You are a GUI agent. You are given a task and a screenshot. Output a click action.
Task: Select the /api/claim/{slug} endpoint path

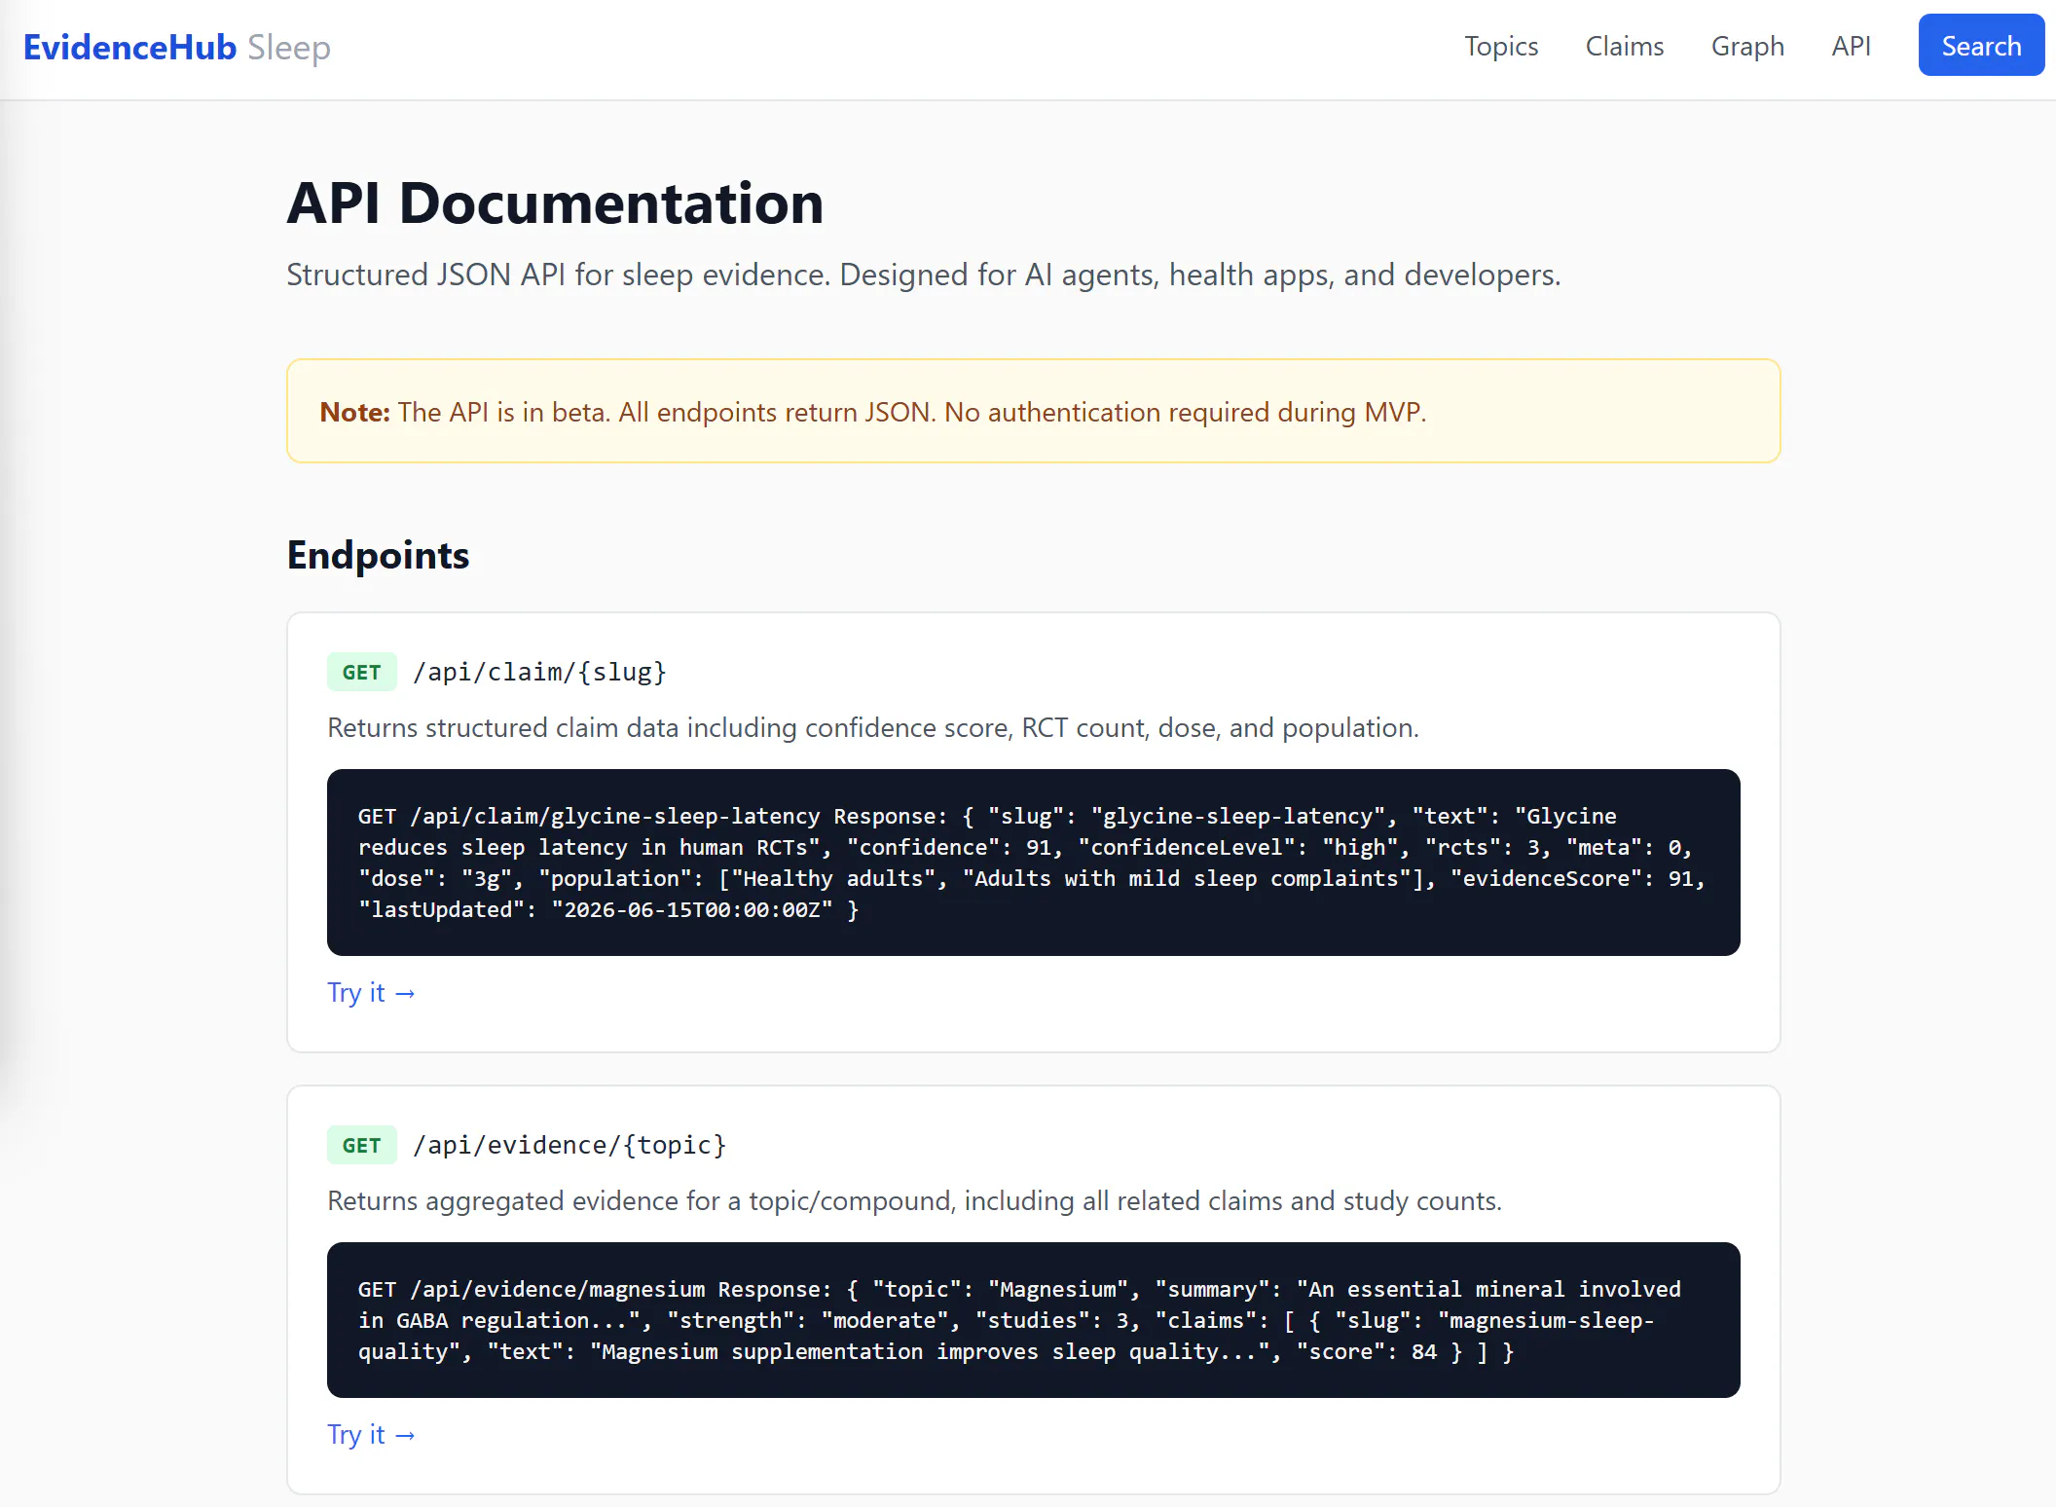pos(539,672)
